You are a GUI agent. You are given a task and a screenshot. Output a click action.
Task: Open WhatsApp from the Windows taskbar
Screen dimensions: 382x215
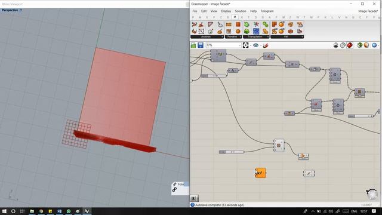[69, 211]
